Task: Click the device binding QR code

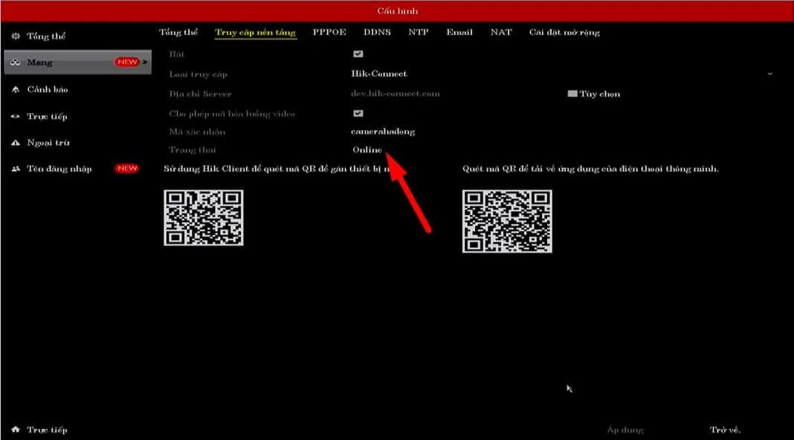Action: coord(204,218)
